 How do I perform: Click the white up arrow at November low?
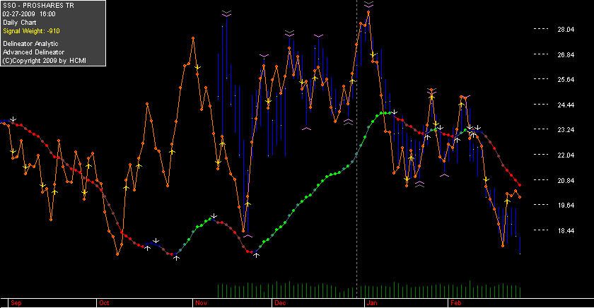coord(256,255)
